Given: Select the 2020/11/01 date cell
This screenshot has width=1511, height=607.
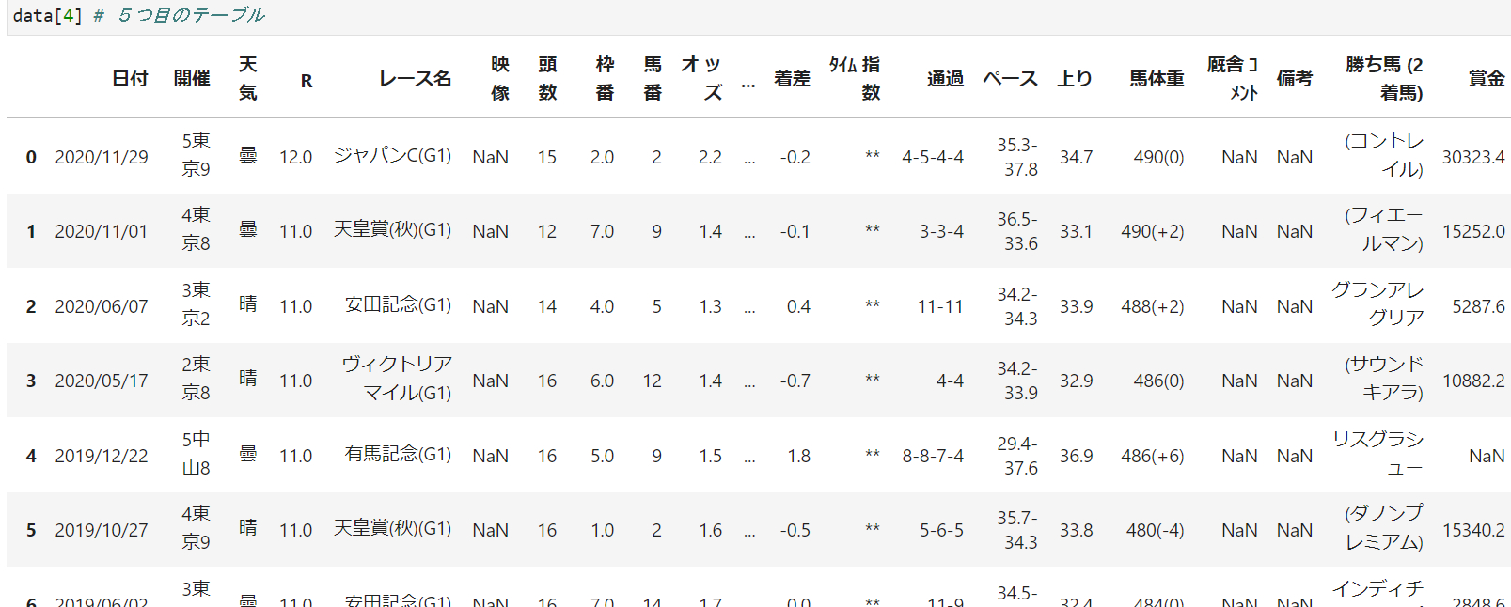Looking at the screenshot, I should (x=101, y=231).
